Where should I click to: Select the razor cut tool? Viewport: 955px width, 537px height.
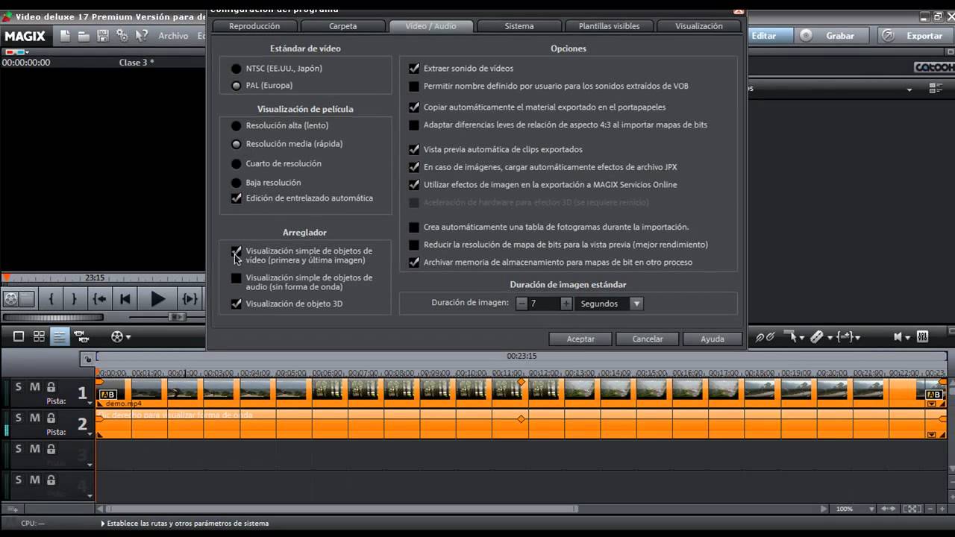(817, 337)
